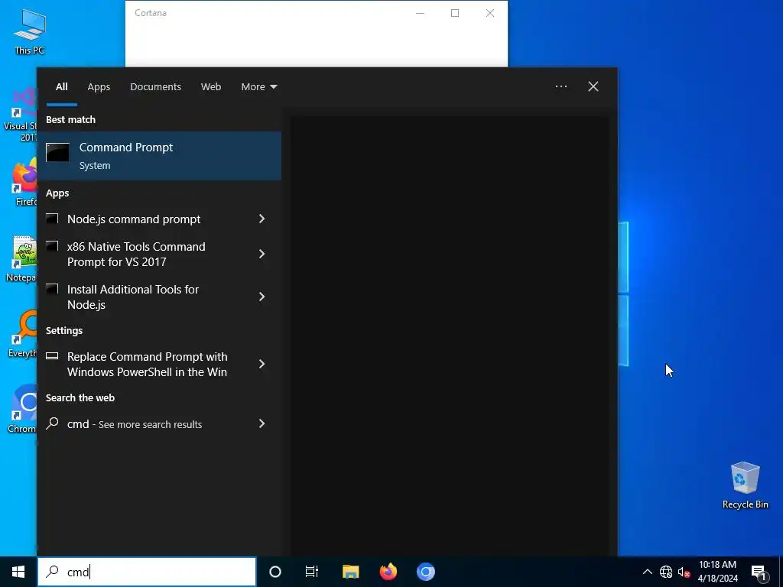Screen dimensions: 783x587
Task: Switch to the Documents search tab
Action: click(155, 87)
